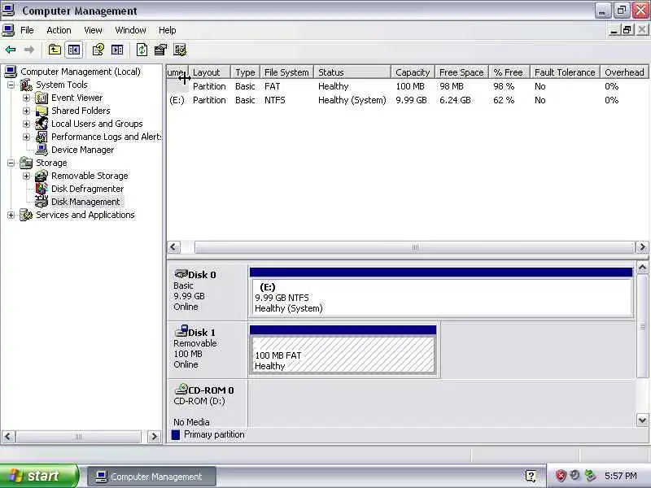The height and width of the screenshot is (488, 651).
Task: Sort by the Type column header
Action: [x=246, y=72]
